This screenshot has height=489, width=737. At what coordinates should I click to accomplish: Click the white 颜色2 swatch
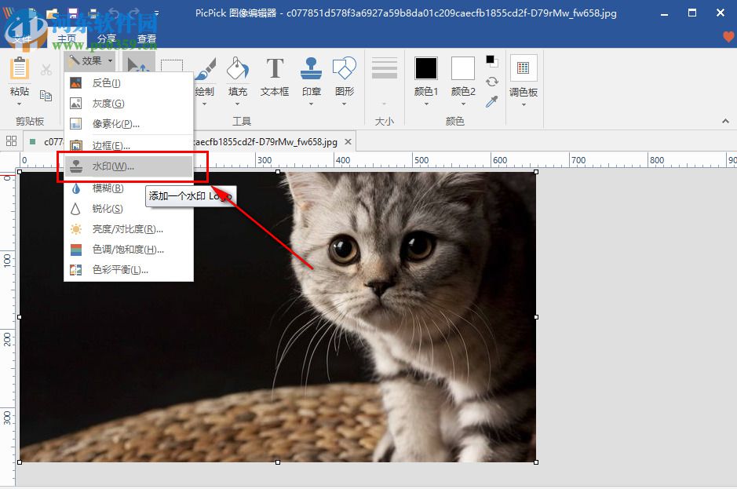pyautogui.click(x=463, y=68)
